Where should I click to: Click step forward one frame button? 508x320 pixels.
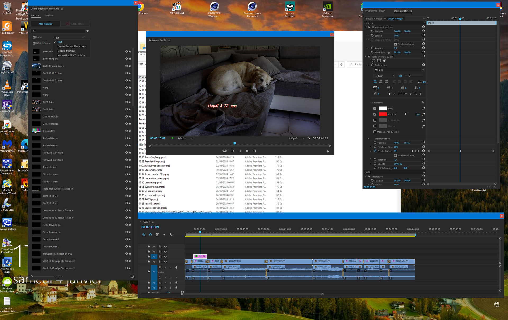click(247, 151)
